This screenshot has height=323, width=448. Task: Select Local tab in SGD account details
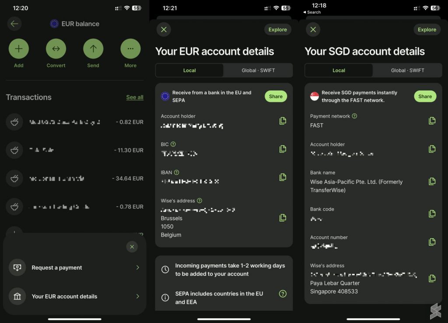coord(339,70)
